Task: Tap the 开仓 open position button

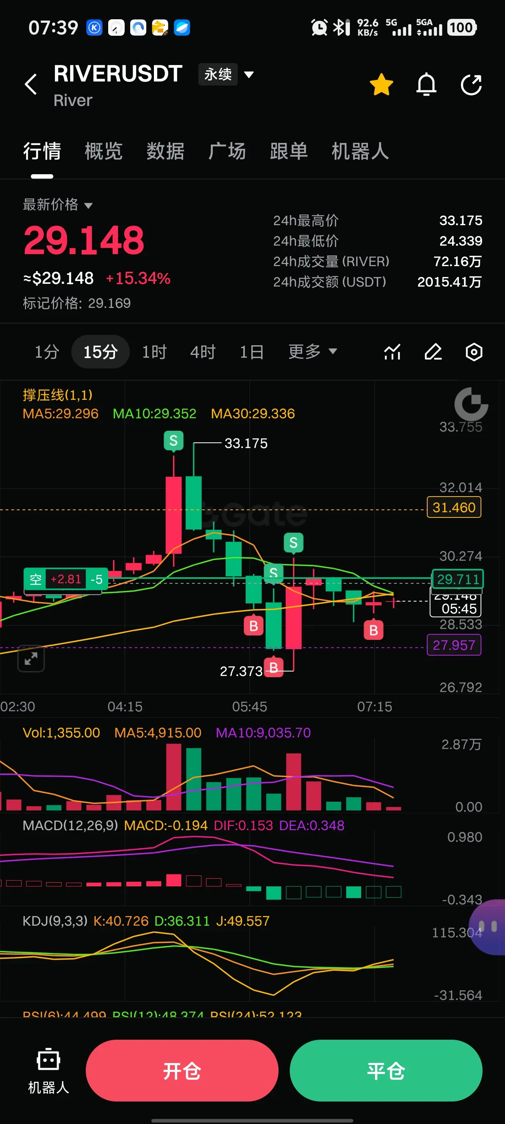Action: click(182, 1071)
